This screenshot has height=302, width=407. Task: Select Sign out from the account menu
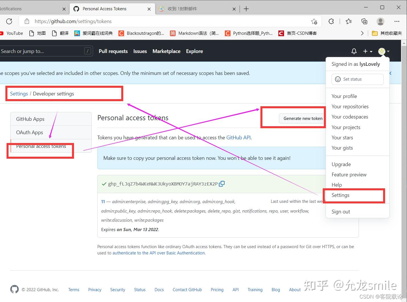[x=341, y=211]
